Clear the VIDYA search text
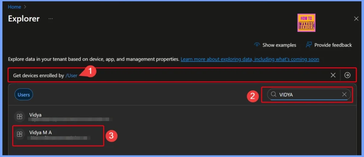 pyautogui.click(x=344, y=94)
